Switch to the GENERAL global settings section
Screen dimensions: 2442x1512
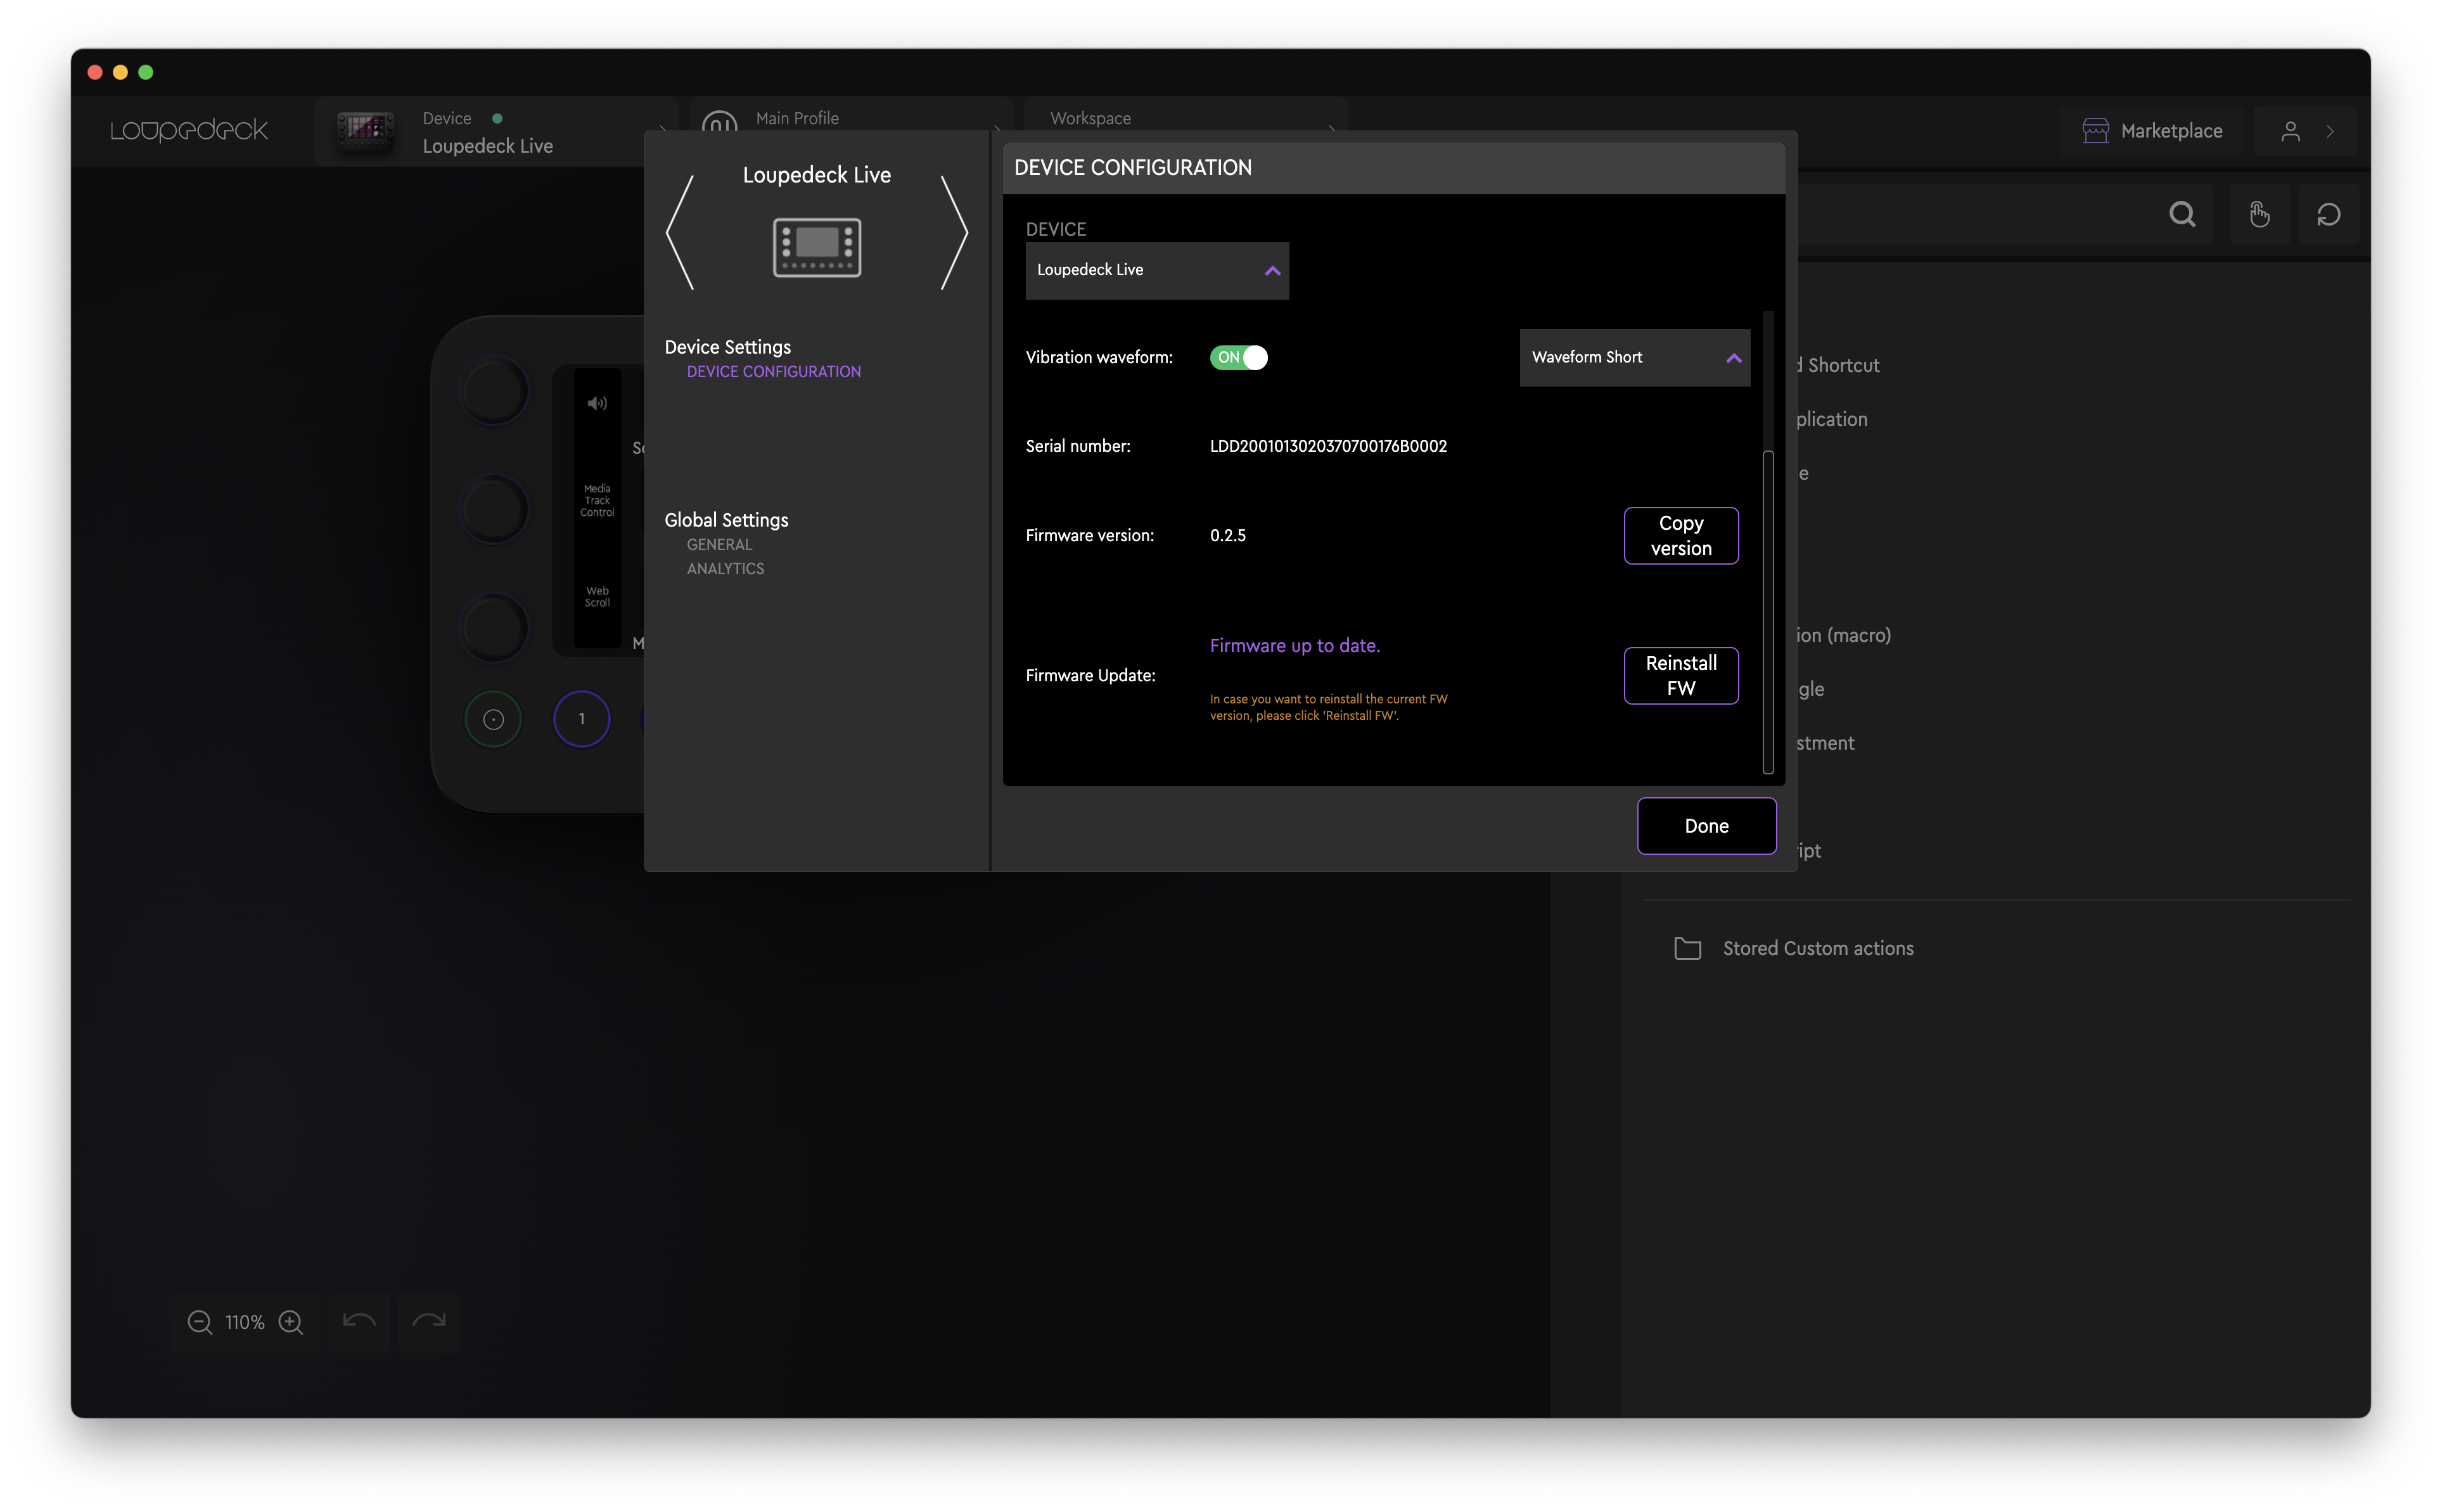(x=719, y=544)
